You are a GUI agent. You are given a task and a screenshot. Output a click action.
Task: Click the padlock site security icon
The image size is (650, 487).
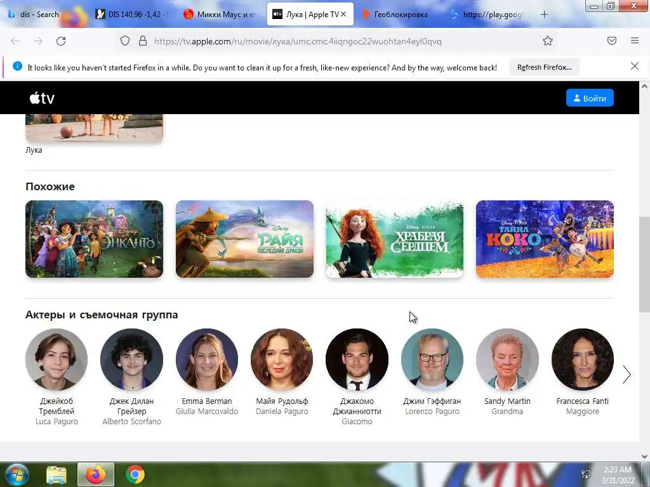[x=143, y=41]
